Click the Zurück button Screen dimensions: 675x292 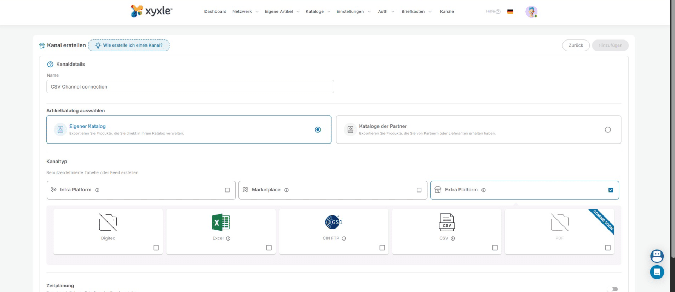click(x=576, y=45)
